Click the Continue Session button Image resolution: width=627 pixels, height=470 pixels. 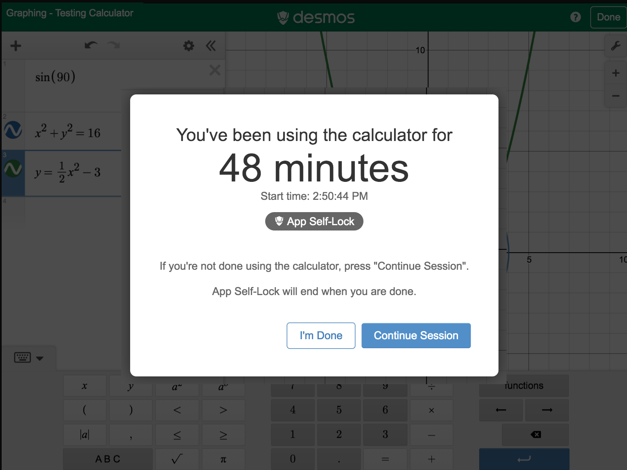tap(416, 336)
